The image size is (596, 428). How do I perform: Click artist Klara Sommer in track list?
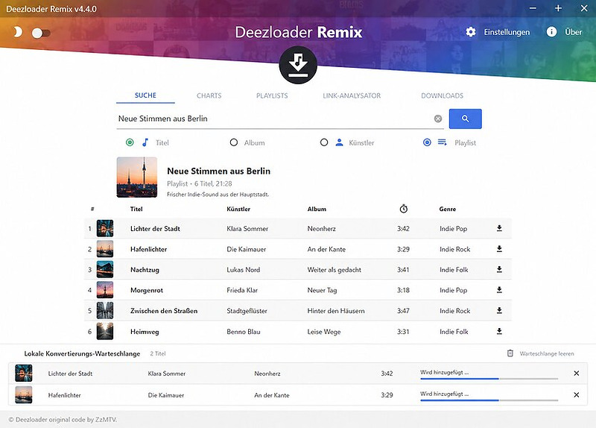[247, 229]
